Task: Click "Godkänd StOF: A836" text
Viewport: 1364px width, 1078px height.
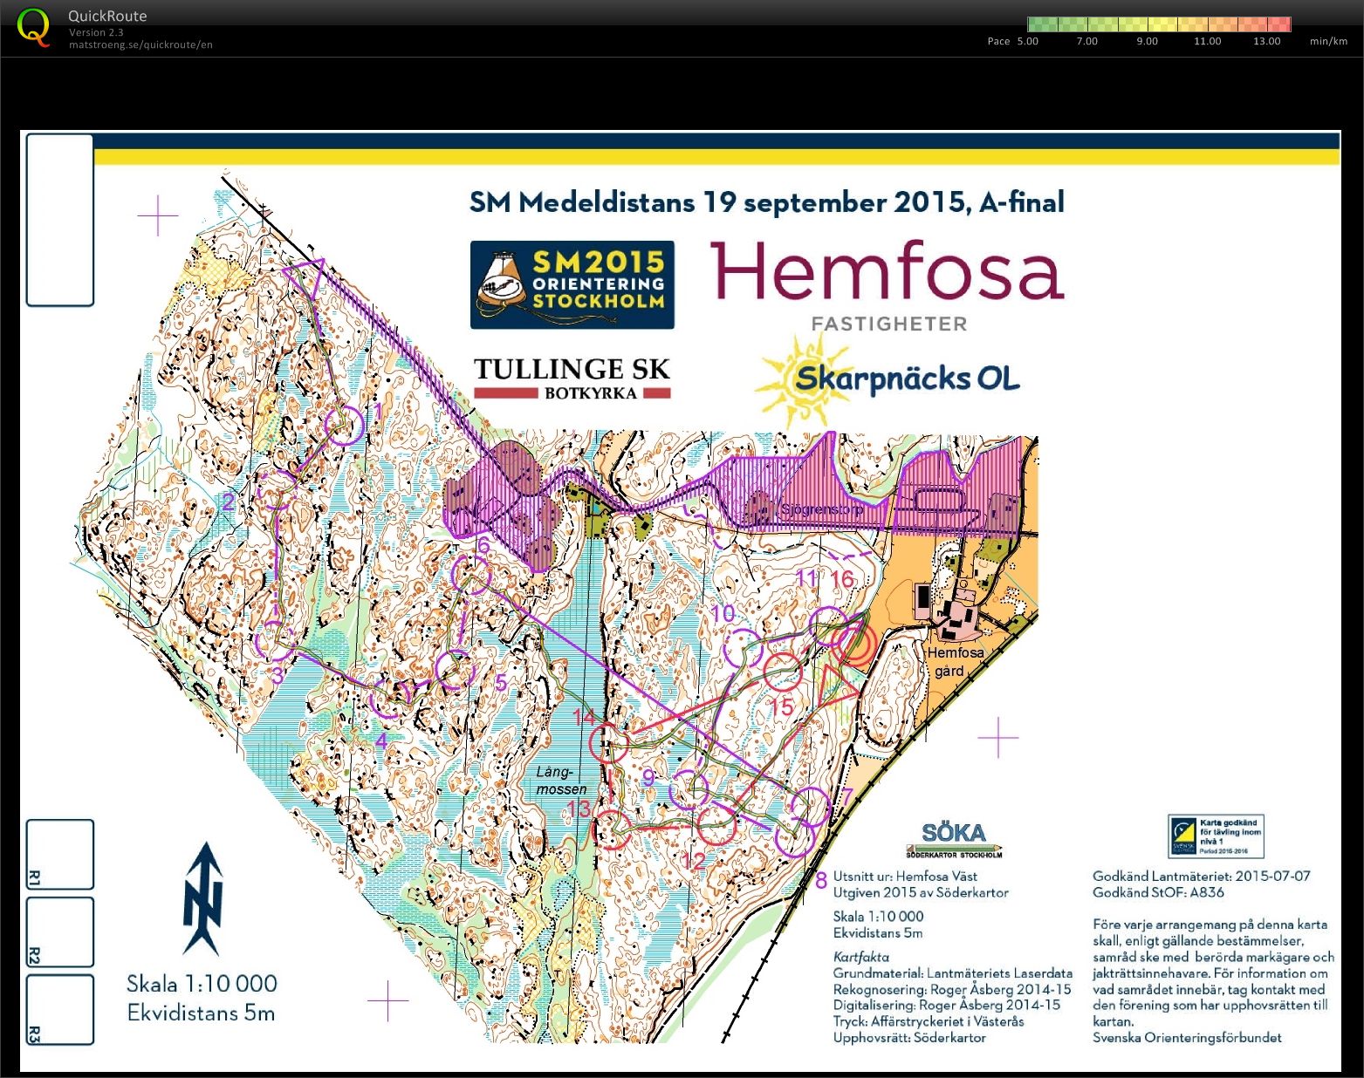Action: click(x=1158, y=892)
